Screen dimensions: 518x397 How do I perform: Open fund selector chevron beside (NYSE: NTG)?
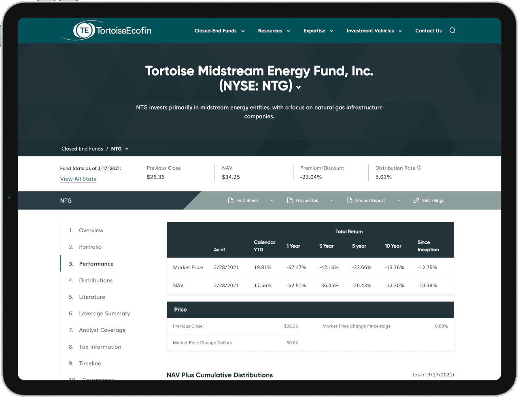(299, 87)
